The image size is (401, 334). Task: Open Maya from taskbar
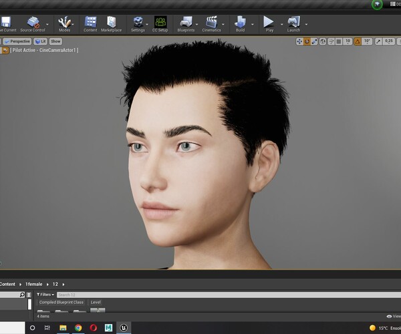pyautogui.click(x=108, y=327)
